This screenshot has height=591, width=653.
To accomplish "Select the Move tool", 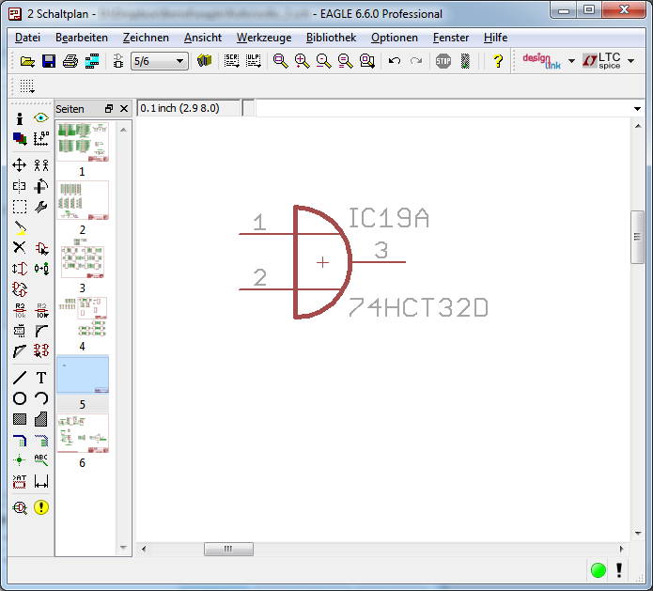I will click(x=19, y=164).
